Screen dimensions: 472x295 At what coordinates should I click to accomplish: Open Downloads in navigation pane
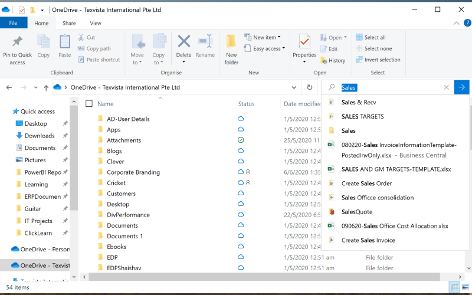(35, 136)
